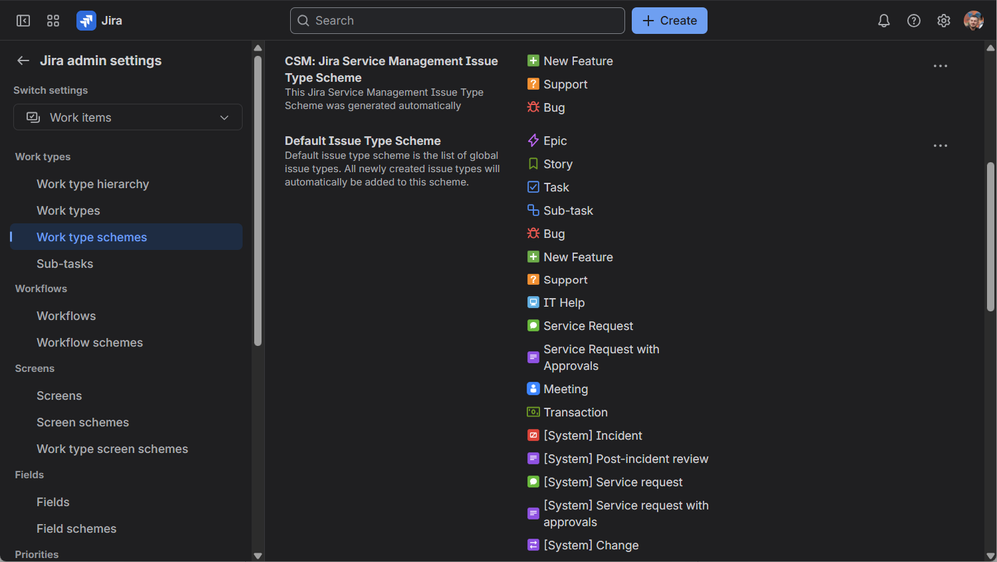Open Workflows settings page
The width and height of the screenshot is (997, 562).
coord(66,316)
